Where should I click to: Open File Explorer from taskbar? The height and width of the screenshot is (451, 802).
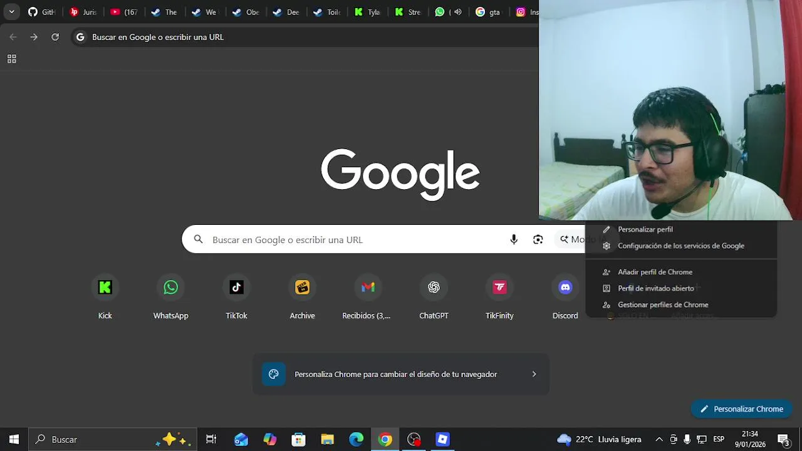(x=328, y=439)
